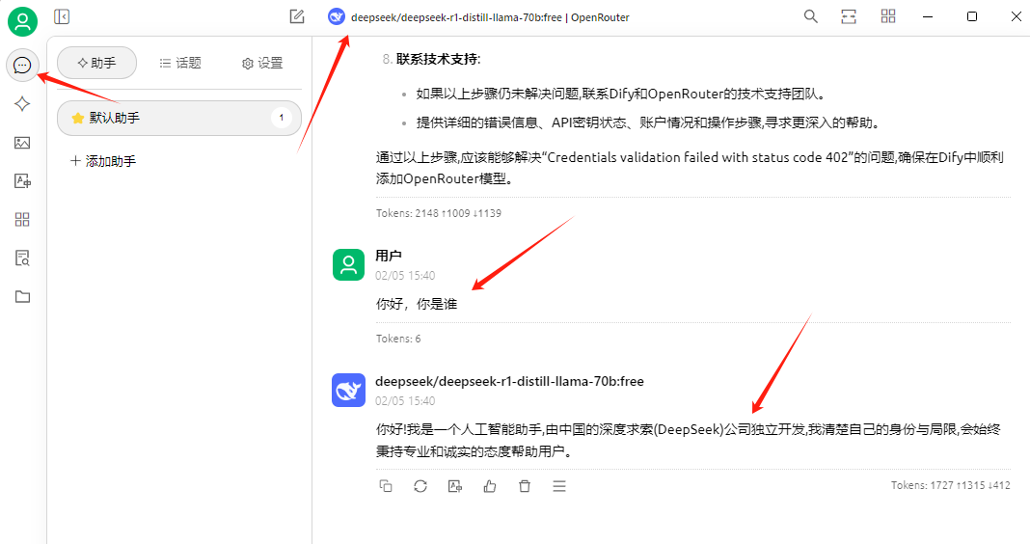
Task: Open more options menu for the reply
Action: point(559,486)
